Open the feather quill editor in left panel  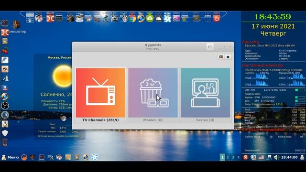click(5, 60)
